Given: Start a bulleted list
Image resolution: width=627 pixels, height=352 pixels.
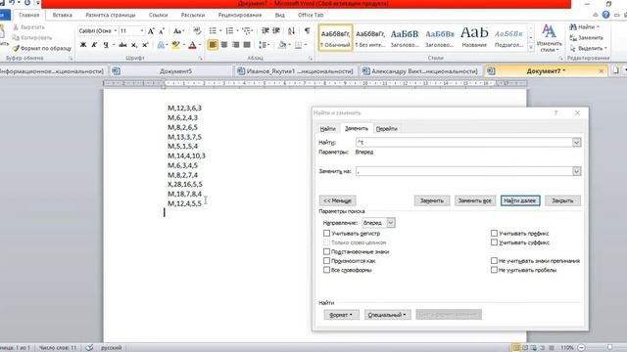Looking at the screenshot, I should [213, 30].
